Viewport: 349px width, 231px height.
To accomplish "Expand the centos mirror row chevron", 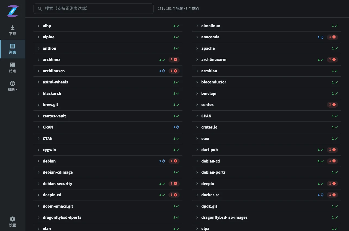I will coord(197,105).
